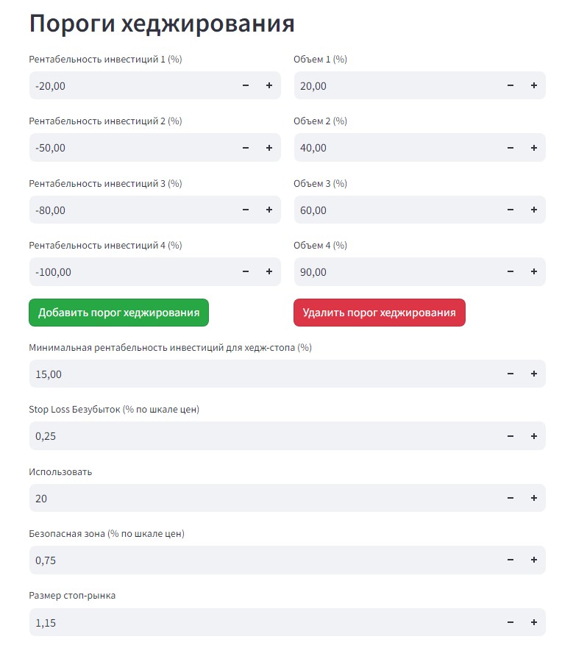Decrease Объем 4 with minus stepper

pyautogui.click(x=511, y=271)
